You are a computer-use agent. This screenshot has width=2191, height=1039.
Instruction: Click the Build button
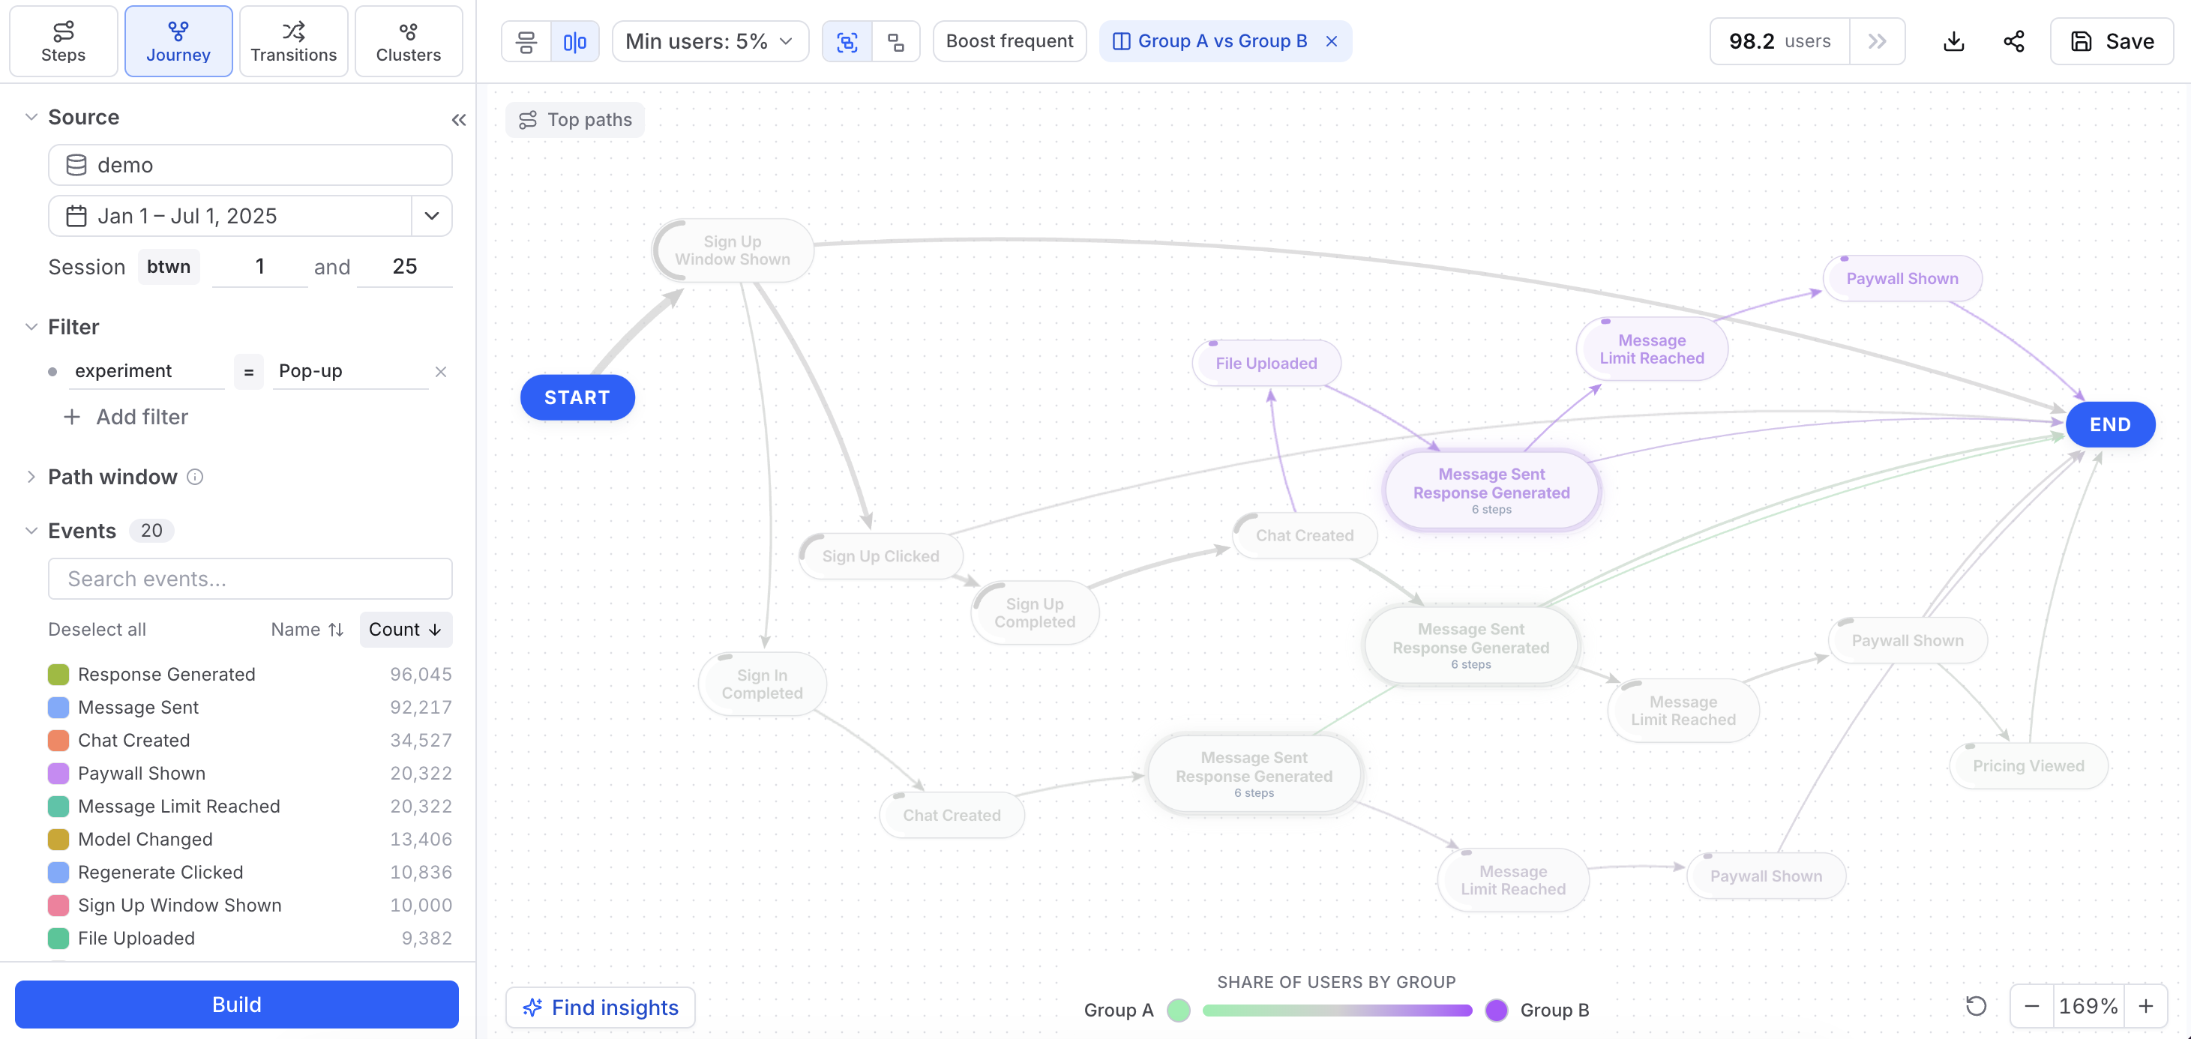click(x=236, y=1004)
